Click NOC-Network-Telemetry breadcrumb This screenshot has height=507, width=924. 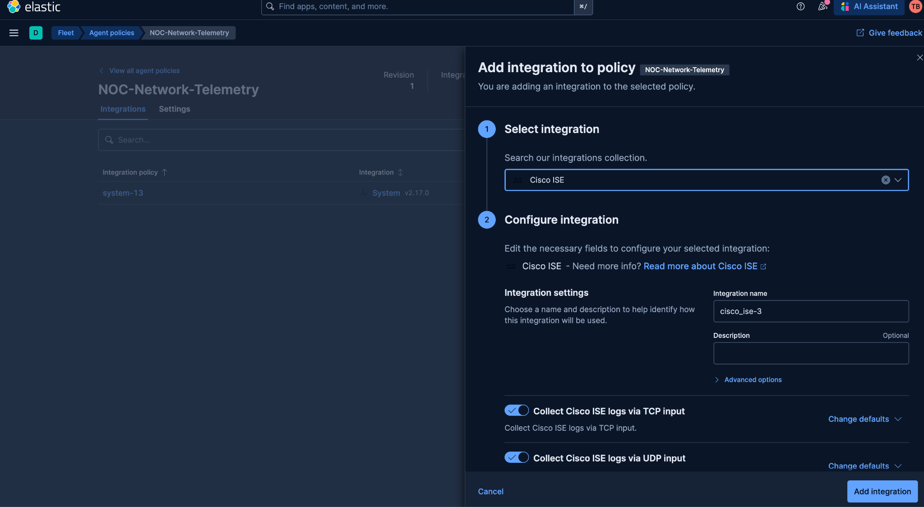189,33
